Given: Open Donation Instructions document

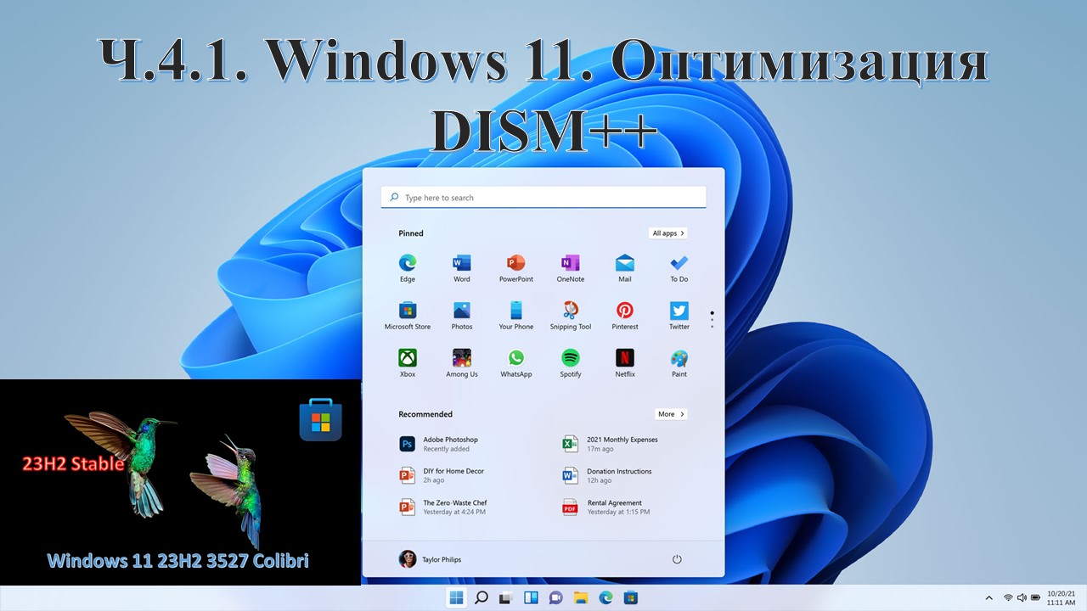Looking at the screenshot, I should point(607,475).
